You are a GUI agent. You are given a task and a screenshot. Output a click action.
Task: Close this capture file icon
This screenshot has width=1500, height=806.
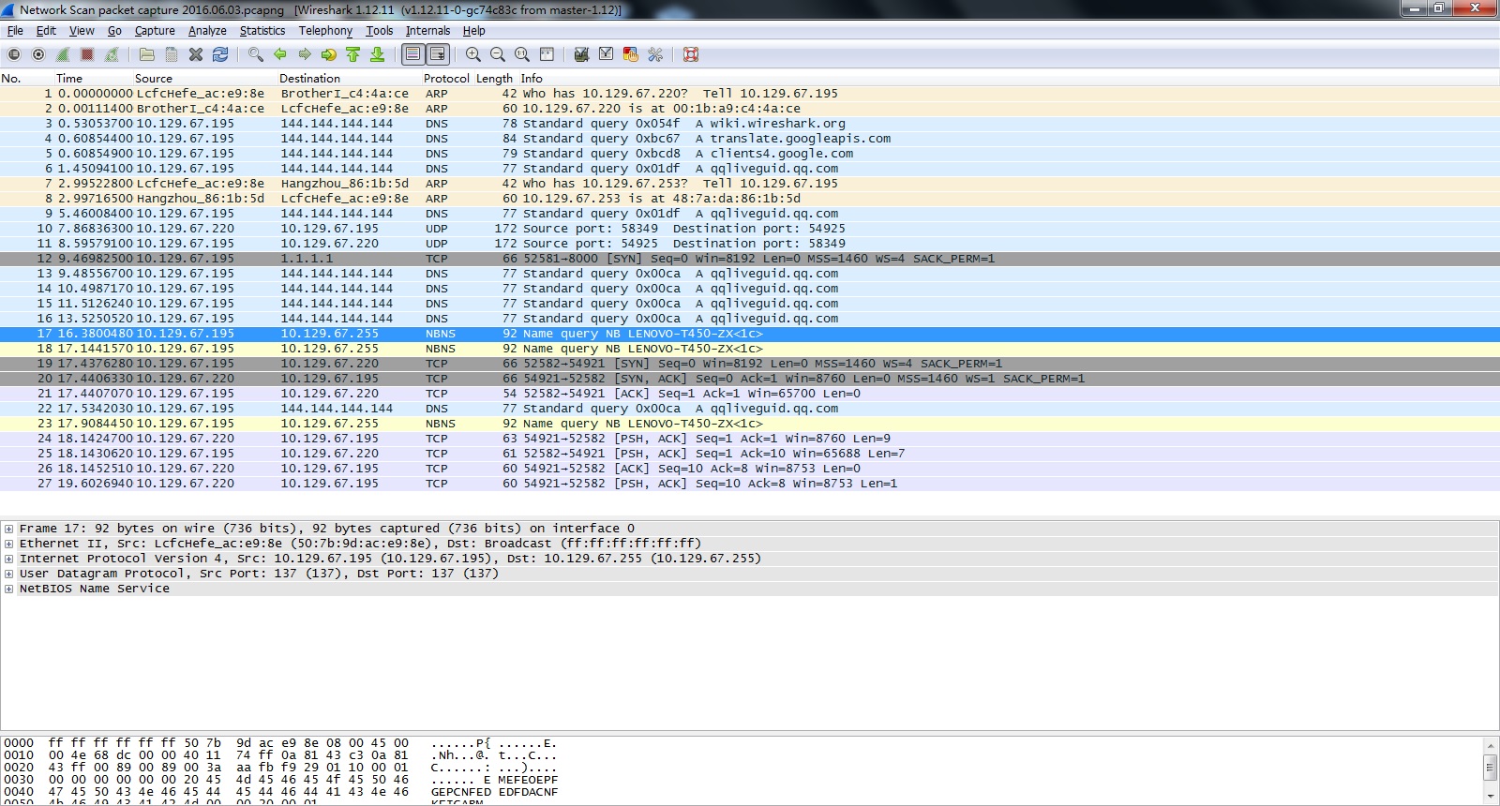(195, 54)
